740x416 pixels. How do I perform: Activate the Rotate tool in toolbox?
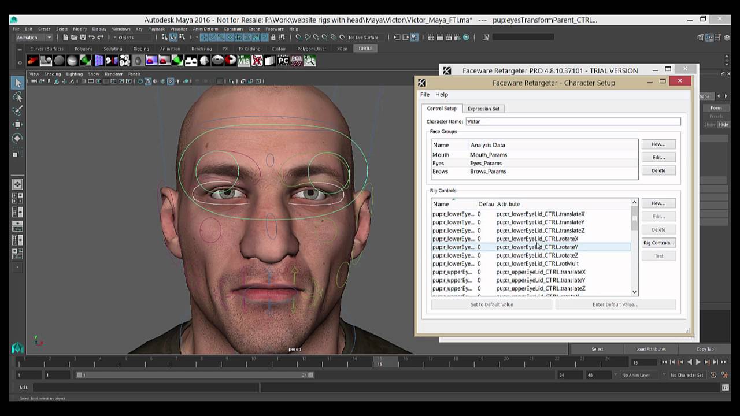[x=17, y=138]
